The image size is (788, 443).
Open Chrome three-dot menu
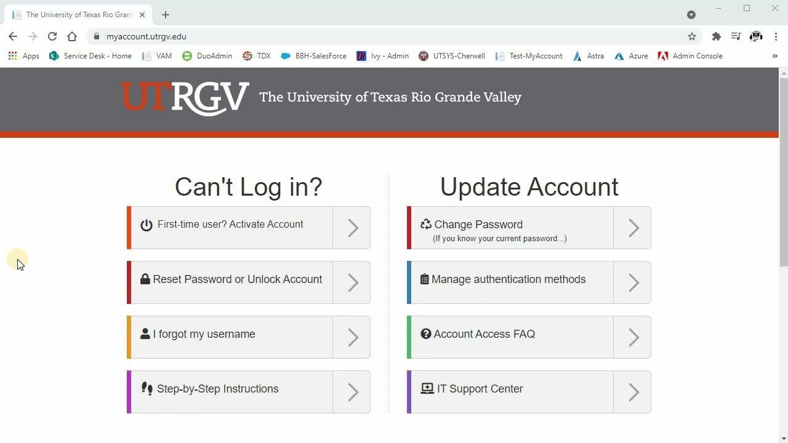pos(776,36)
